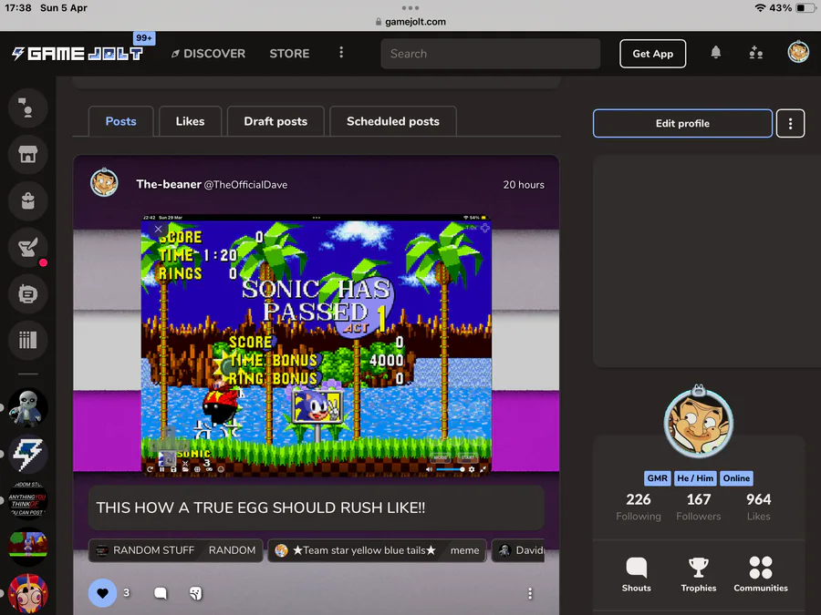Image resolution: width=821 pixels, height=615 pixels.
Task: Open the backpack sidebar icon
Action: pos(27,200)
